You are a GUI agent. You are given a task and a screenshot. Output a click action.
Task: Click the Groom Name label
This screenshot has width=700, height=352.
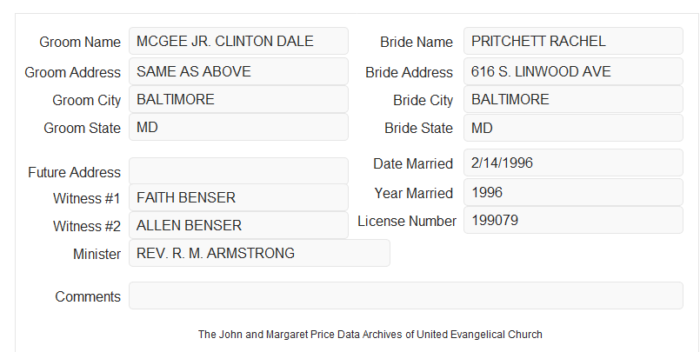(x=80, y=42)
